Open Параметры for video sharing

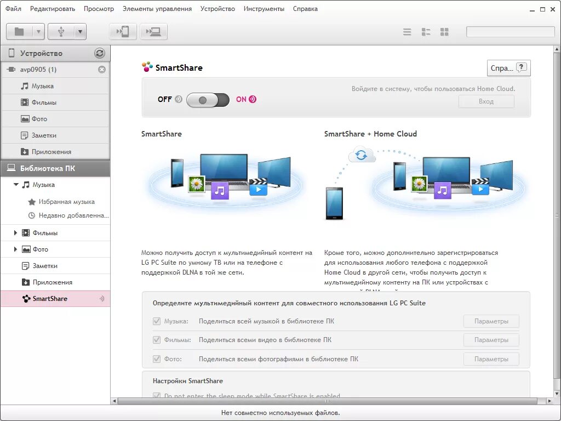[x=491, y=340]
